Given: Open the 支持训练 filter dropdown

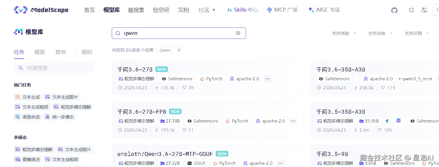Looking at the screenshot, I should (380, 33).
